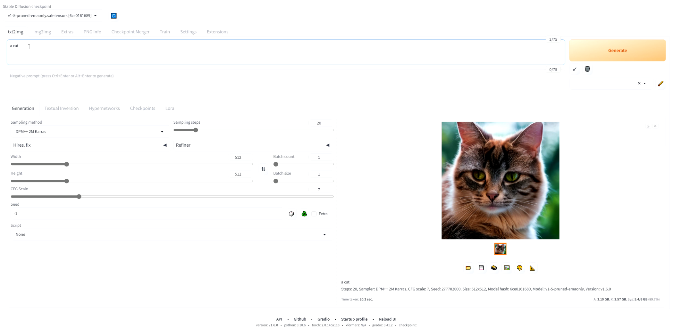Click the read-parameters arrow icon

(575, 69)
